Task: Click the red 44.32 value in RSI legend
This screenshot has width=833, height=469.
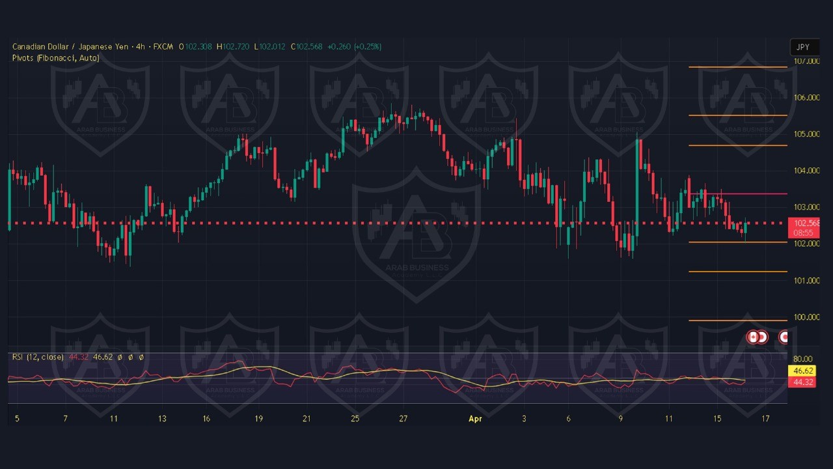Action: point(78,357)
